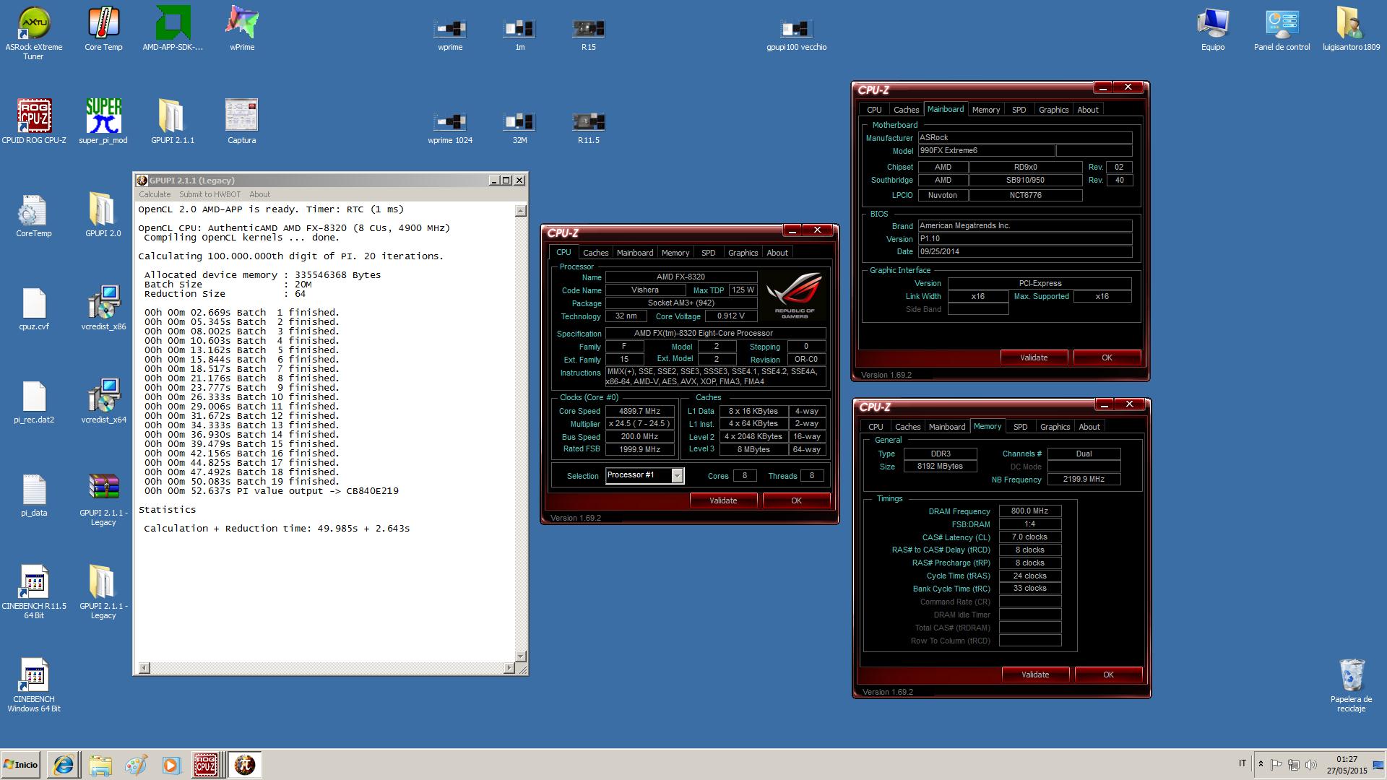Select pi_rec.dat2 file icon
The width and height of the screenshot is (1387, 780).
click(34, 401)
